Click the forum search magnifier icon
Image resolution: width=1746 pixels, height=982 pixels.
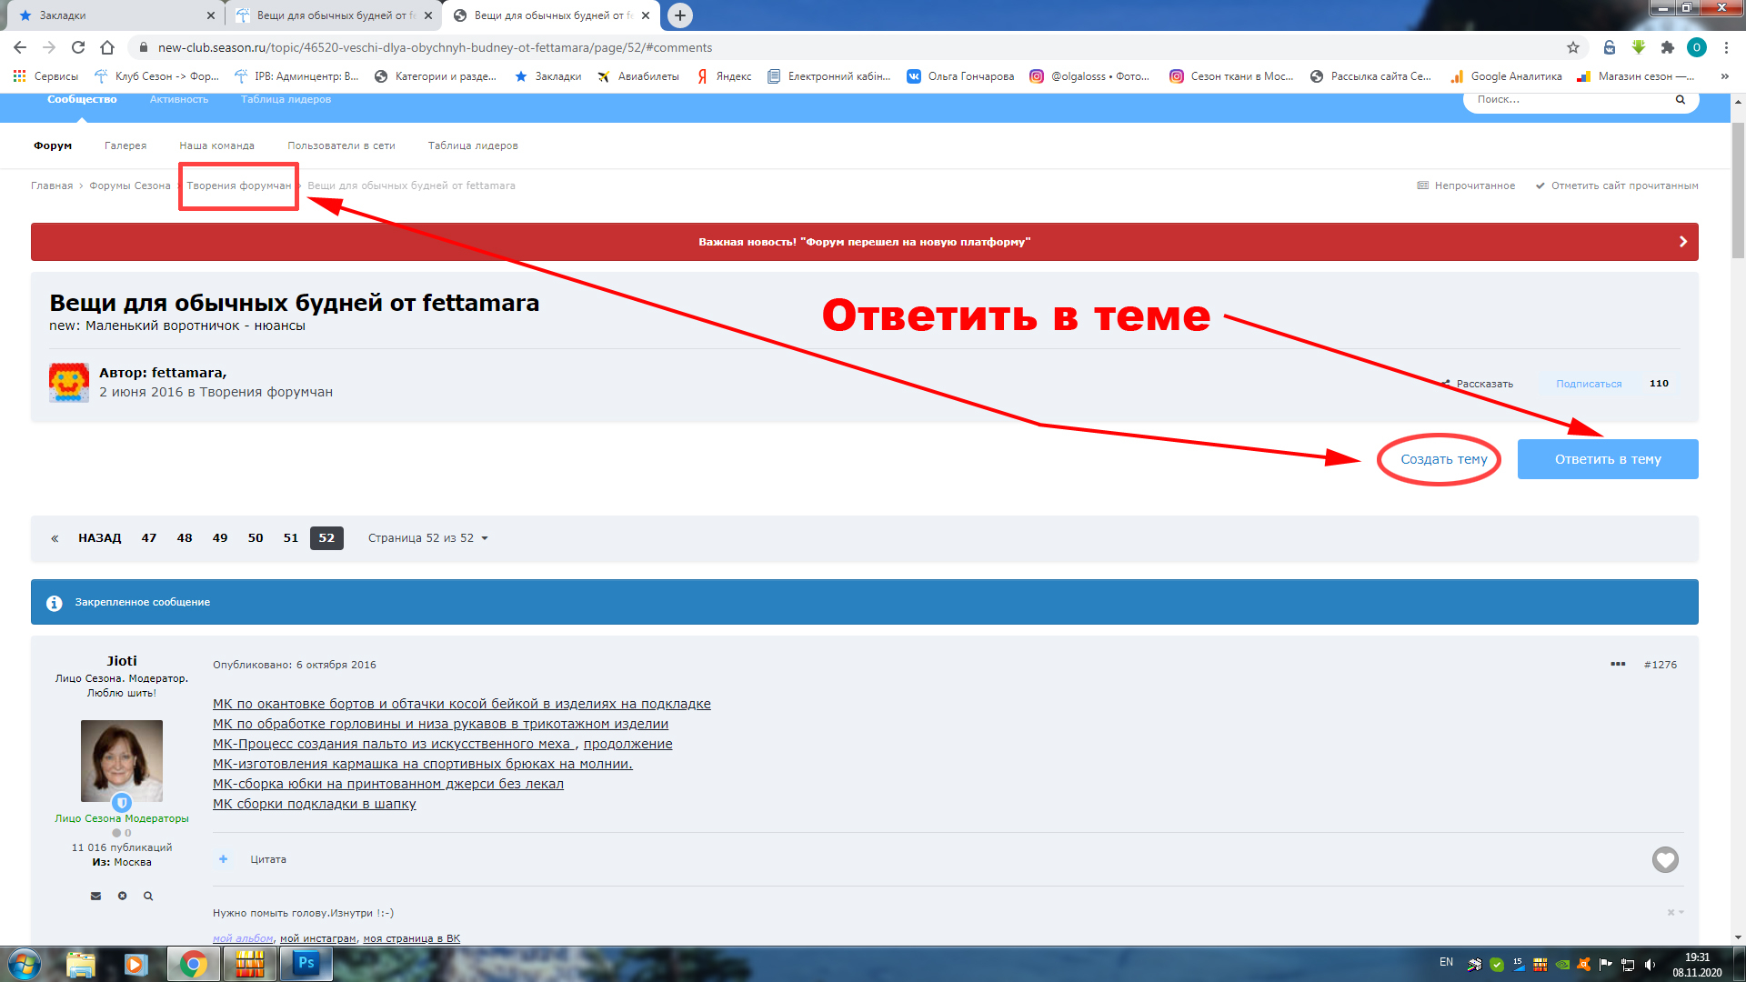(x=1680, y=100)
